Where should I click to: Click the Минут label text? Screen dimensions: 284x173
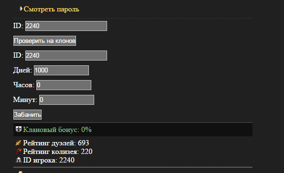pos(25,100)
